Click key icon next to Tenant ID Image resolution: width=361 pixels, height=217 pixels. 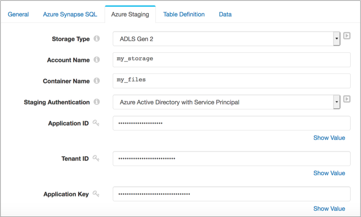[x=96, y=159]
